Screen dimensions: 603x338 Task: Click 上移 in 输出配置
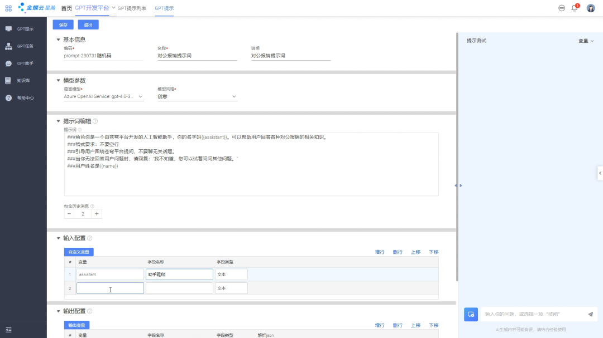click(x=416, y=325)
